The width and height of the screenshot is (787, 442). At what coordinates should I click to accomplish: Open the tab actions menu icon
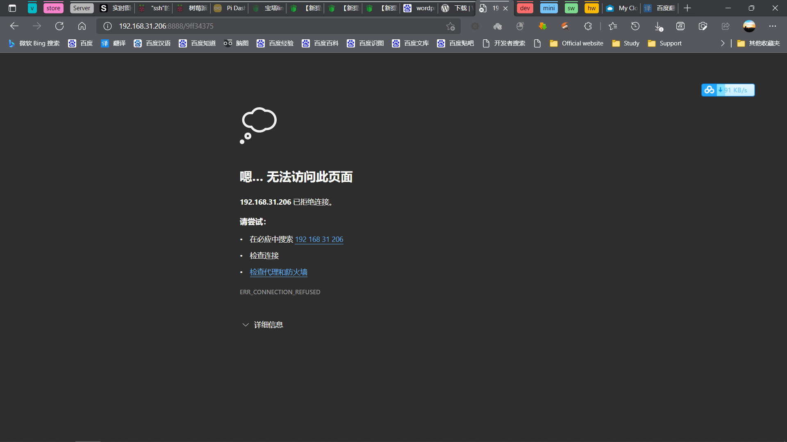click(x=12, y=8)
